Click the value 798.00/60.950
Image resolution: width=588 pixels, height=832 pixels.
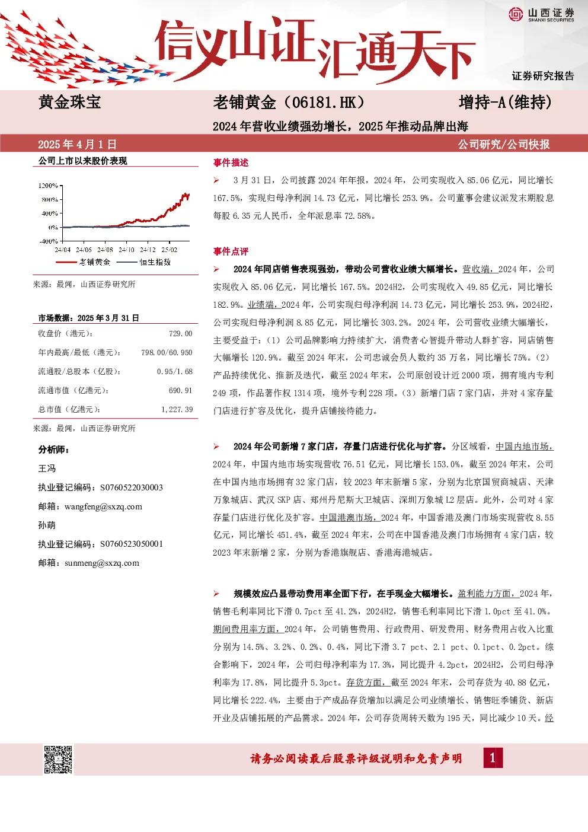tap(167, 353)
